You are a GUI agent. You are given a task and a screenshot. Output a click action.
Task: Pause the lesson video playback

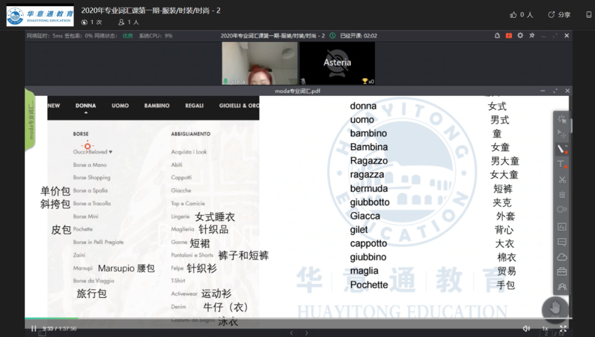(x=34, y=329)
